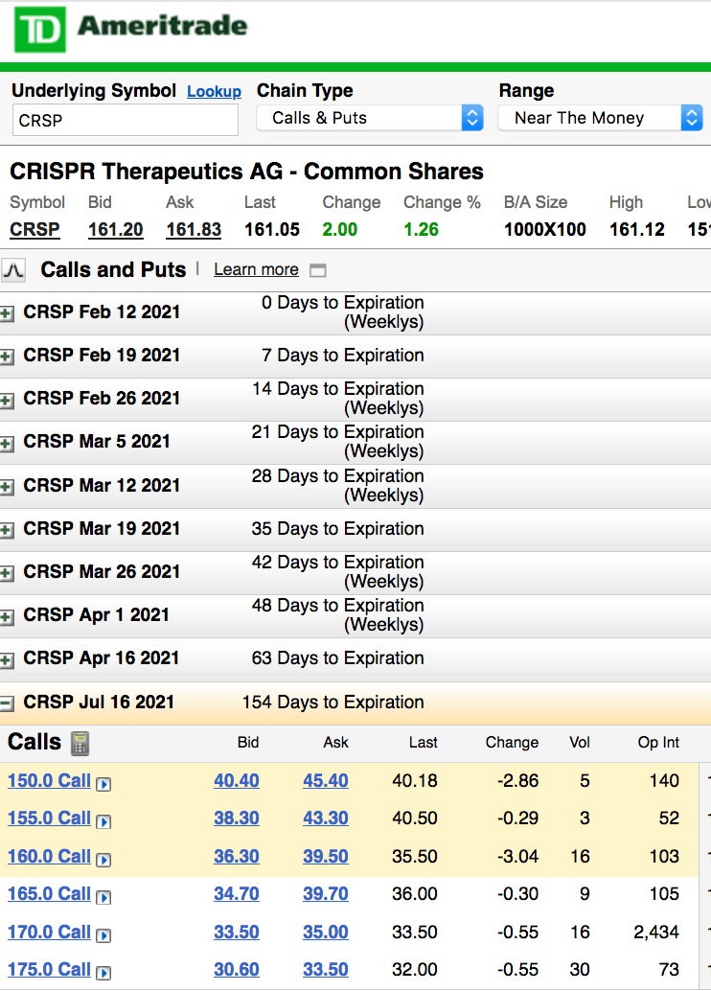Click the 1000X100 B/A Size value
Image resolution: width=711 pixels, height=991 pixels.
(545, 229)
